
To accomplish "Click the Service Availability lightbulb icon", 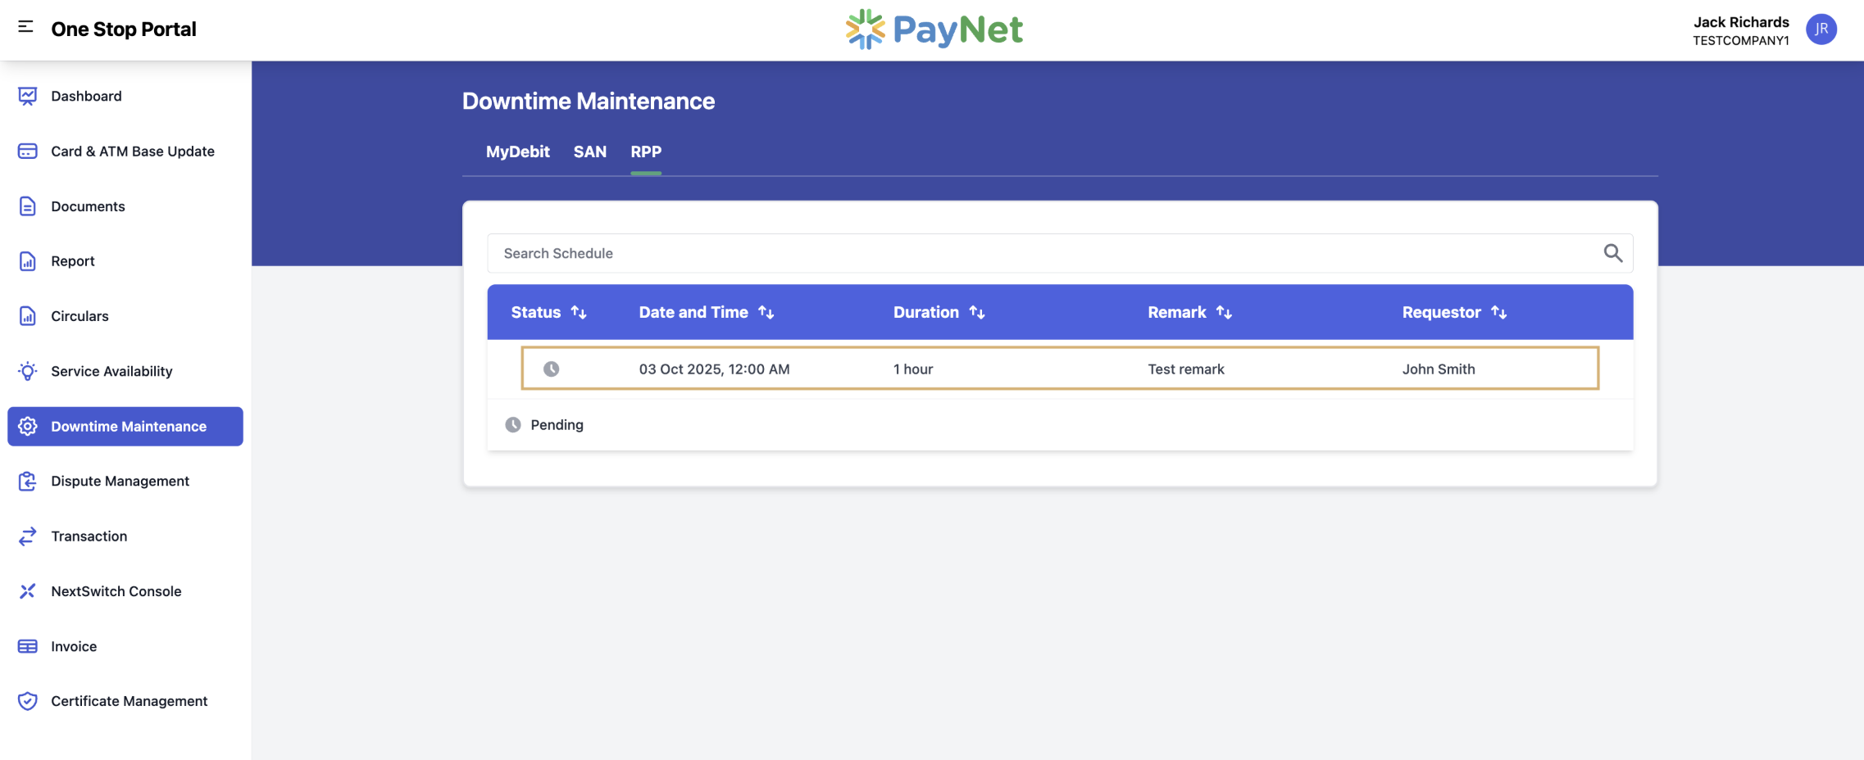I will click(27, 371).
